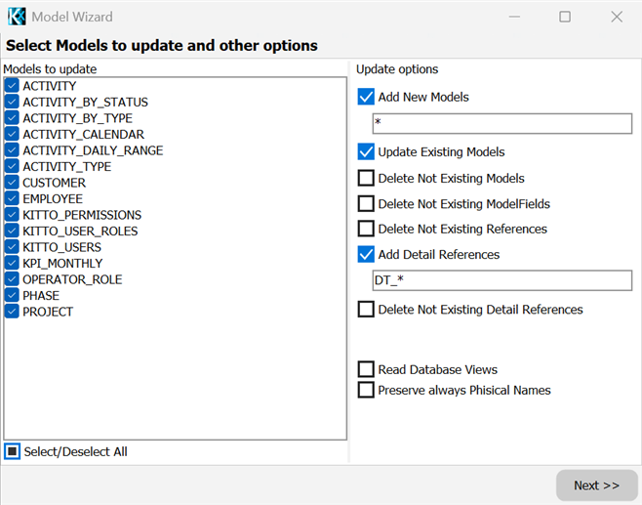Uncheck the EMPLOYEE model checkbox
This screenshot has width=642, height=505.
tap(12, 198)
